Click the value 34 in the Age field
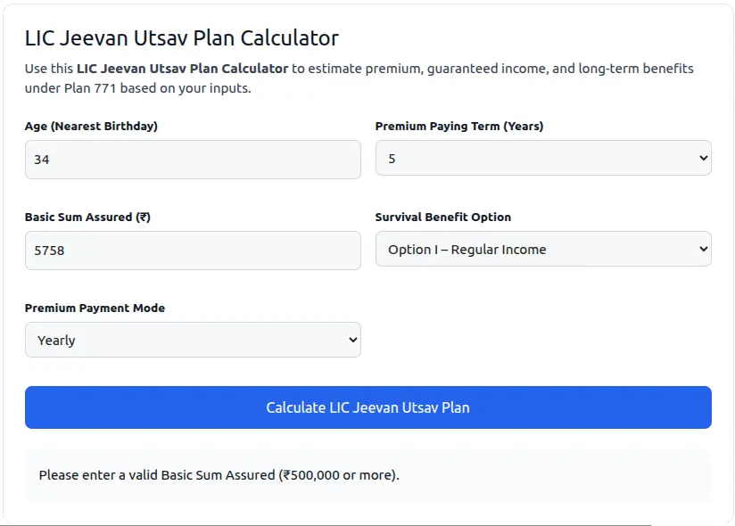Image resolution: width=735 pixels, height=526 pixels. pyautogui.click(x=42, y=160)
